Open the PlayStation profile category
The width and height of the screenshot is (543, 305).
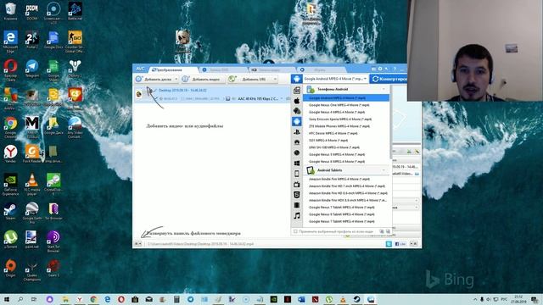coord(297,132)
